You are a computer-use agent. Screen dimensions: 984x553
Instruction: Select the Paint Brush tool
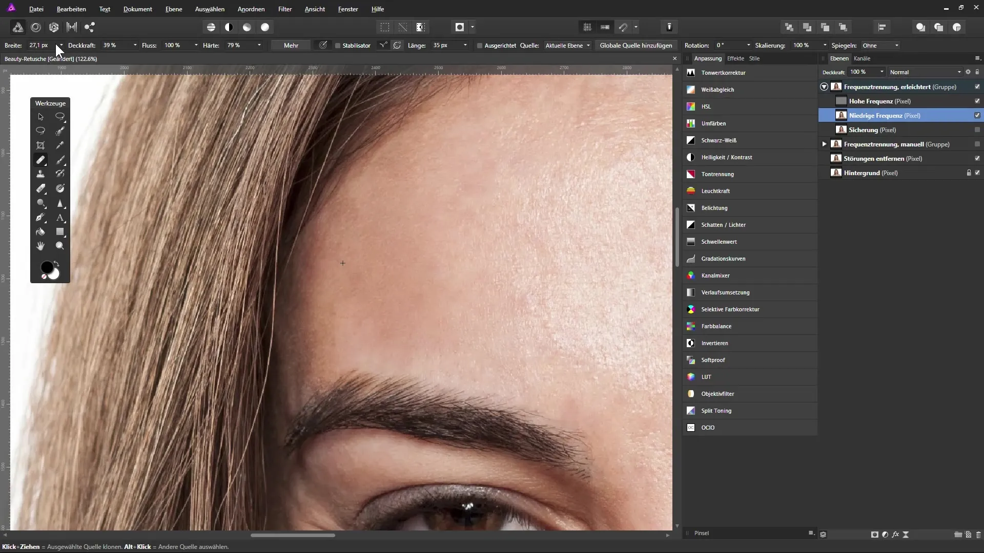point(60,160)
